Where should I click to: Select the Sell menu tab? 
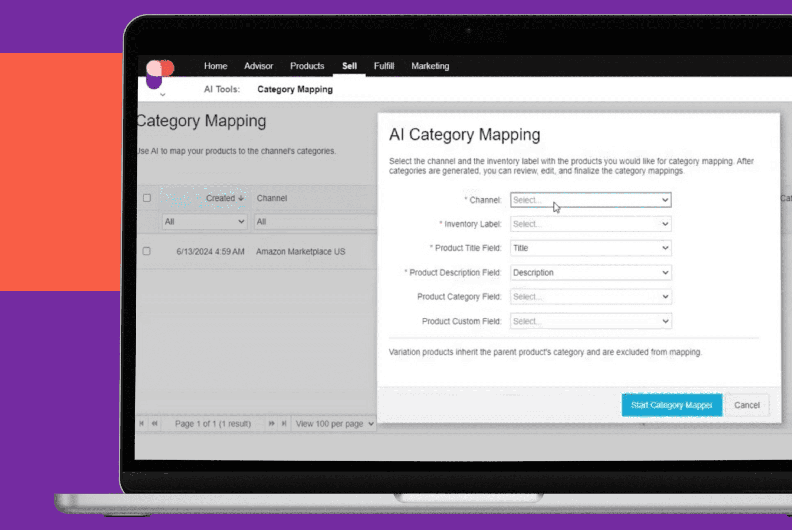[x=349, y=66]
